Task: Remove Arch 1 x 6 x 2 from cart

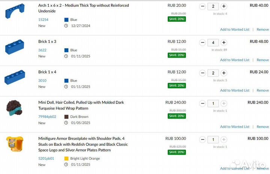Action: click(x=262, y=30)
